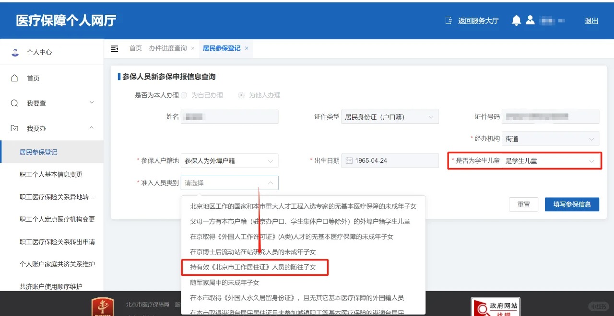This screenshot has width=614, height=316.
Task: Click the 我要办 inbox icon
Action: 14,128
